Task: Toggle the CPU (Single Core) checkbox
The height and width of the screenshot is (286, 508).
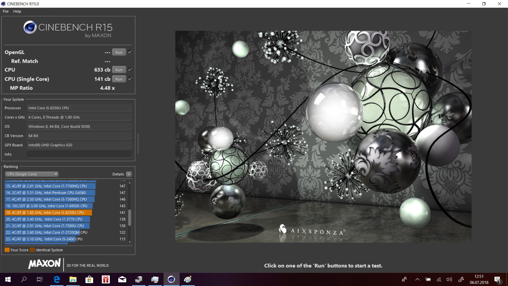Action: pos(130,79)
